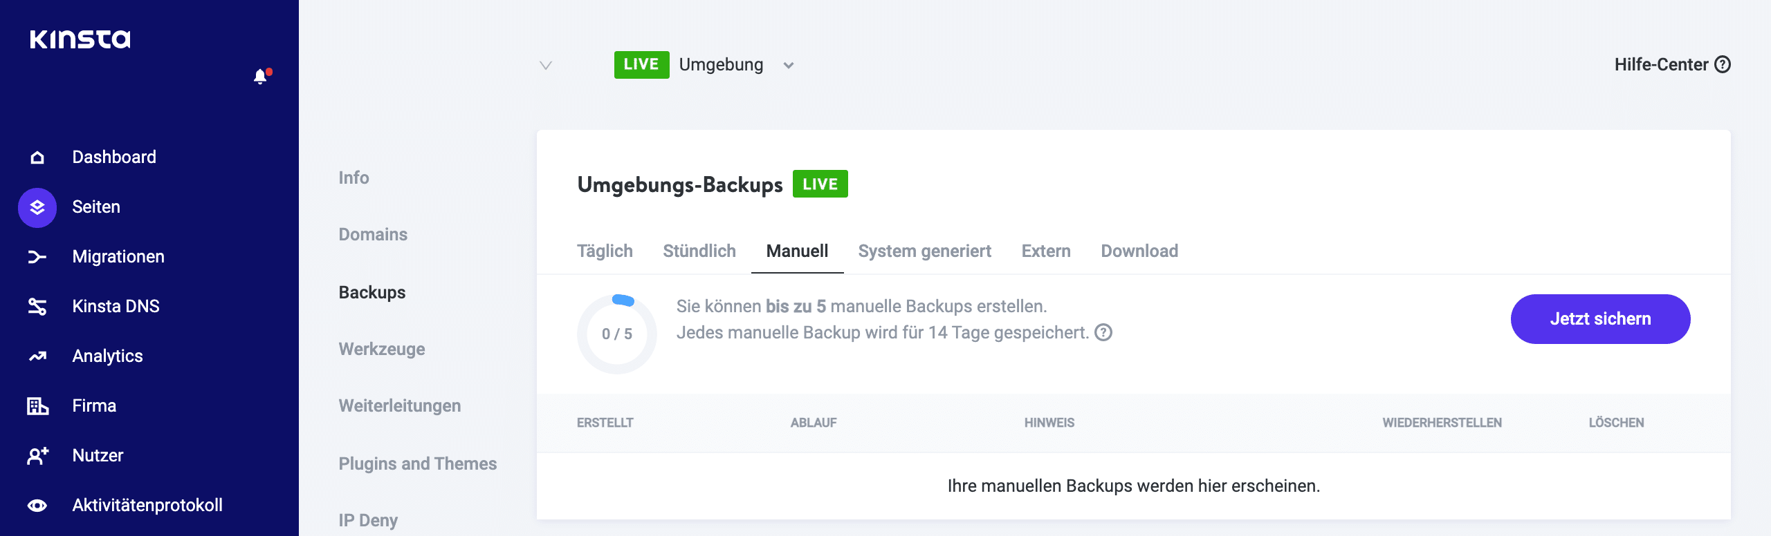Click the 0 / 5 backup progress ring

click(616, 334)
